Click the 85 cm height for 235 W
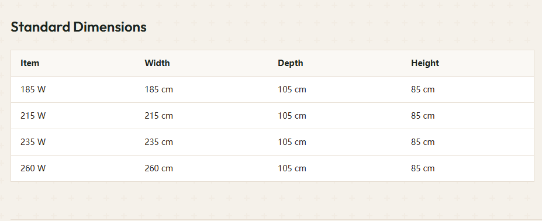This screenshot has height=221, width=542. (x=423, y=142)
